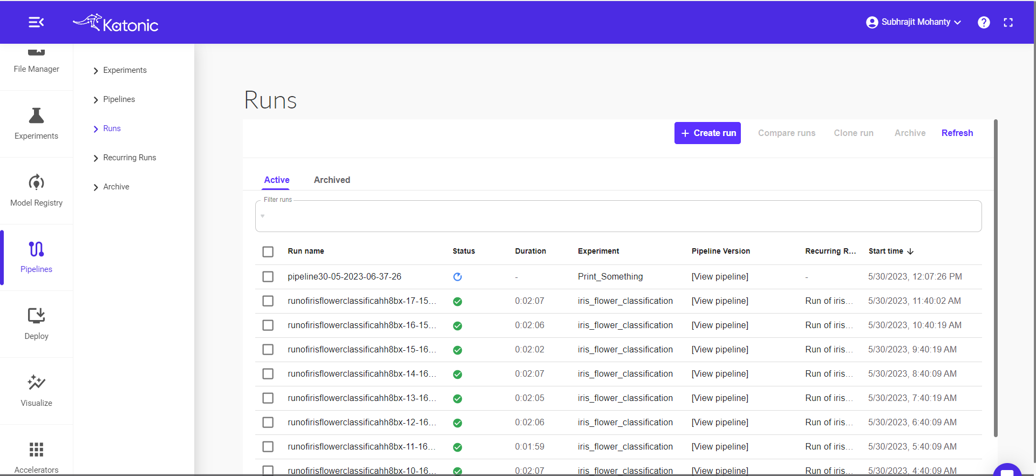1036x476 pixels.
Task: Open Recurring Runs in submenu
Action: [129, 158]
